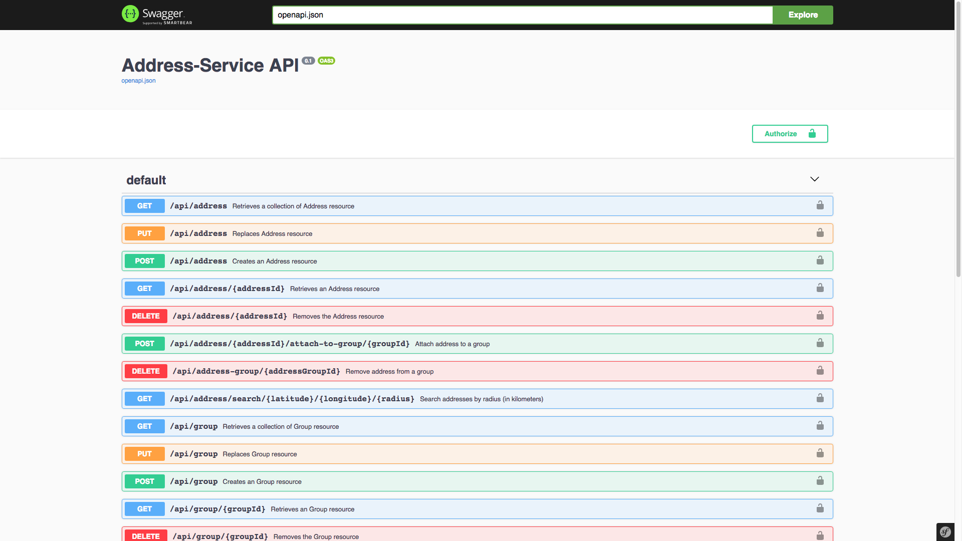Expand GET /api/address operation
Viewport: 962px width, 541px height.
click(477, 206)
